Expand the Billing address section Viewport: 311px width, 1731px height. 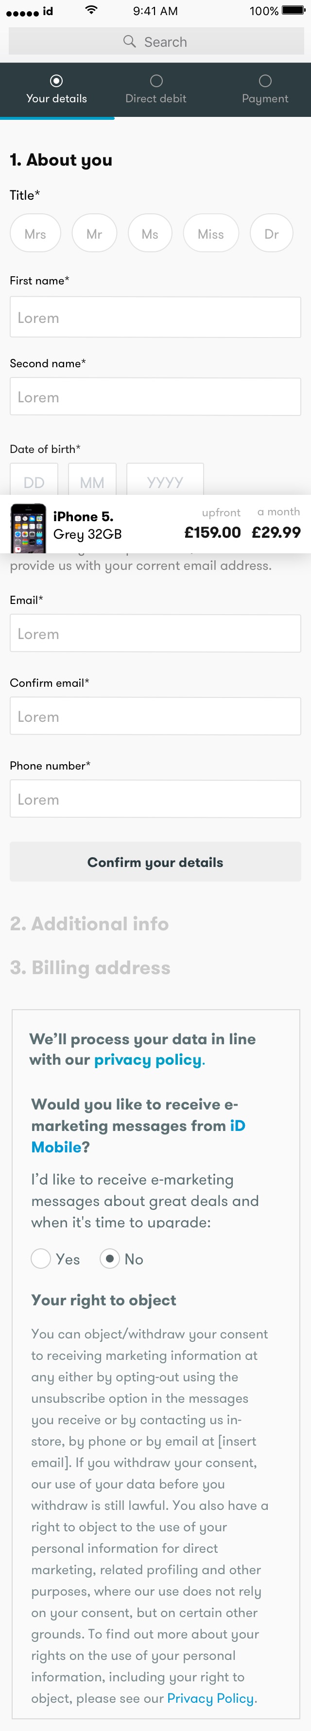click(90, 967)
